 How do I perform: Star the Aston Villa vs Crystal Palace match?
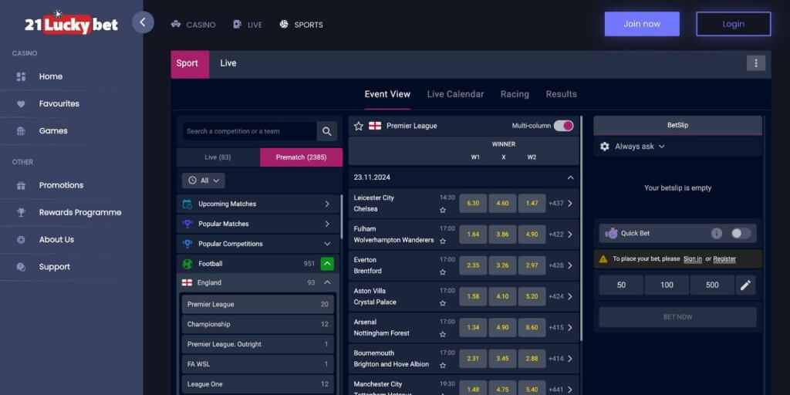click(442, 303)
